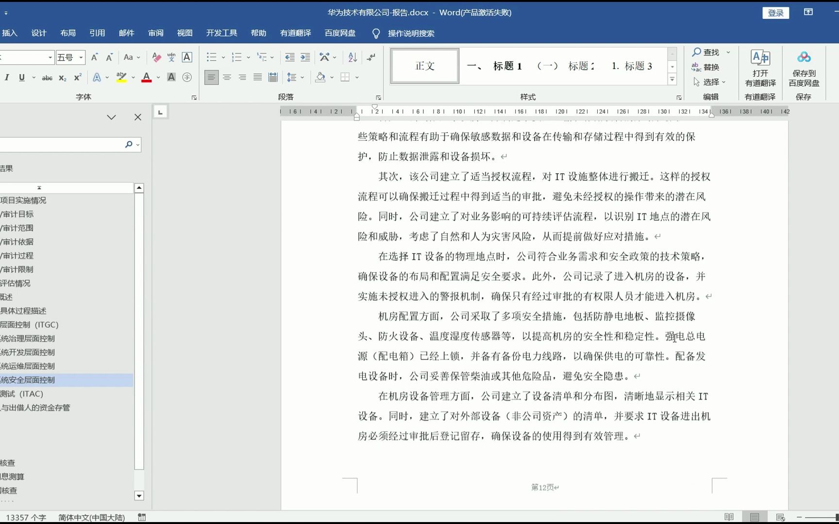Viewport: 839px width, 524px height.
Task: Apply character border icon
Action: 187,57
